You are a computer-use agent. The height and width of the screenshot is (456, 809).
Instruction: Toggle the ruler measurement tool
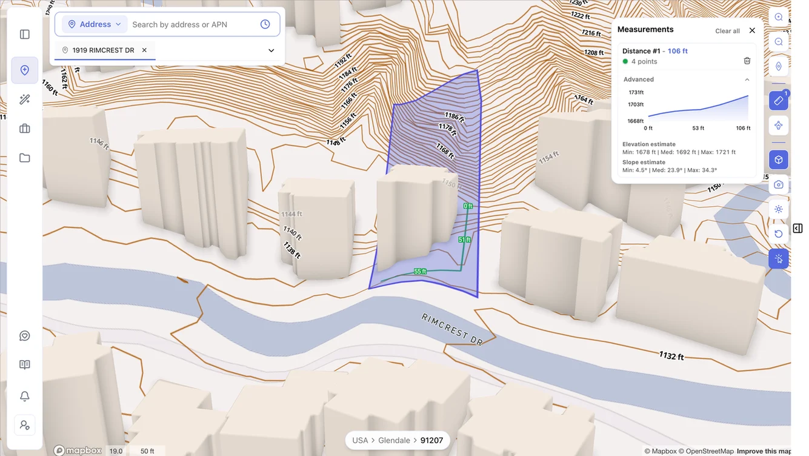click(x=779, y=101)
